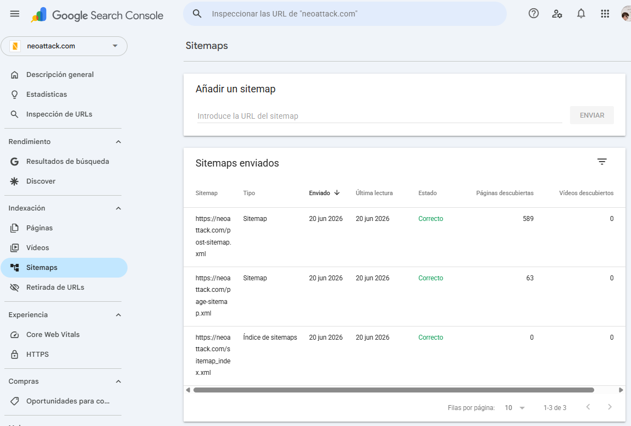
Task: Click the scrollbar right arrow
Action: [x=621, y=390]
